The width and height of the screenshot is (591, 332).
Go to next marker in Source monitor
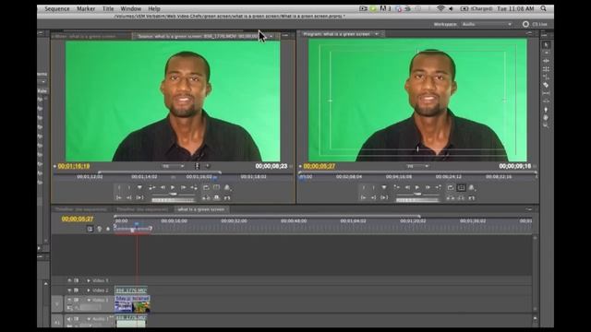pos(194,187)
